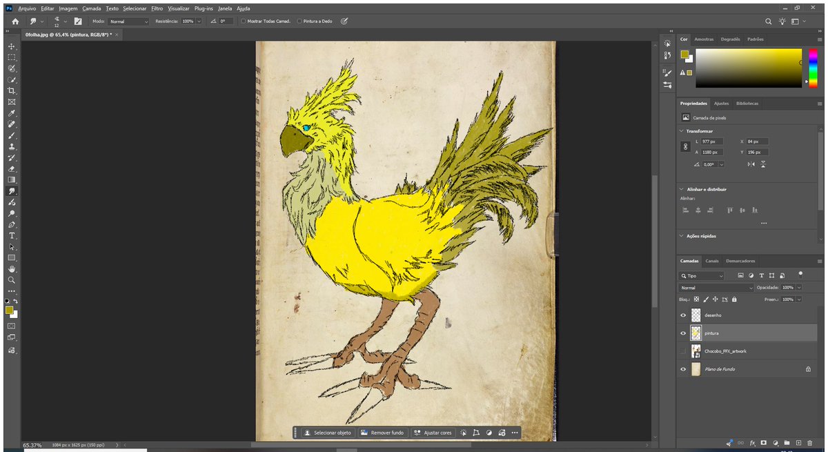This screenshot has height=452, width=828.
Task: Open the Modo blend dropdown in options bar
Action: pos(128,21)
